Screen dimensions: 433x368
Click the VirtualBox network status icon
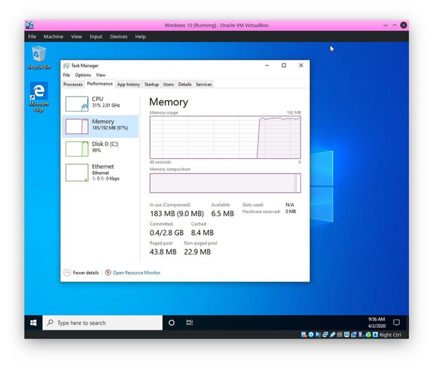[325, 335]
